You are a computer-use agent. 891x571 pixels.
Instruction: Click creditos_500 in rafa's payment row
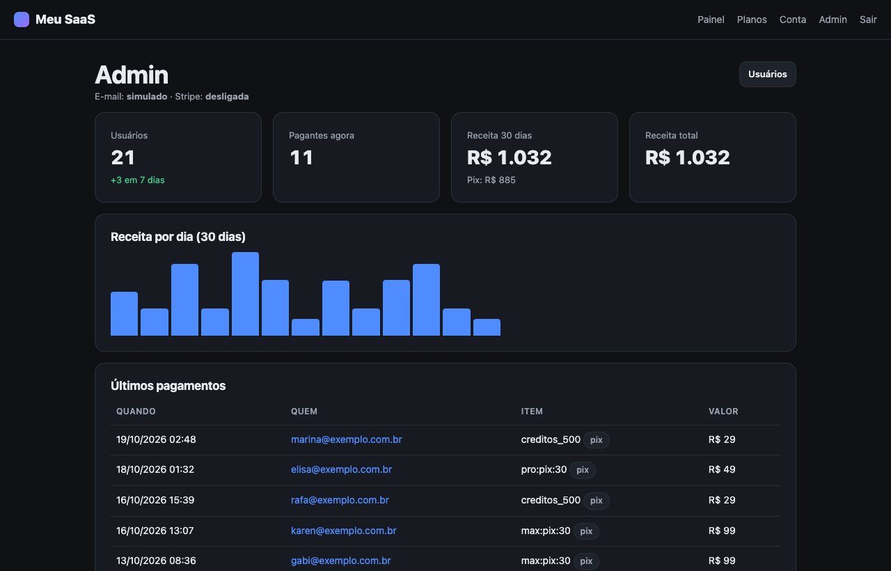tap(551, 500)
